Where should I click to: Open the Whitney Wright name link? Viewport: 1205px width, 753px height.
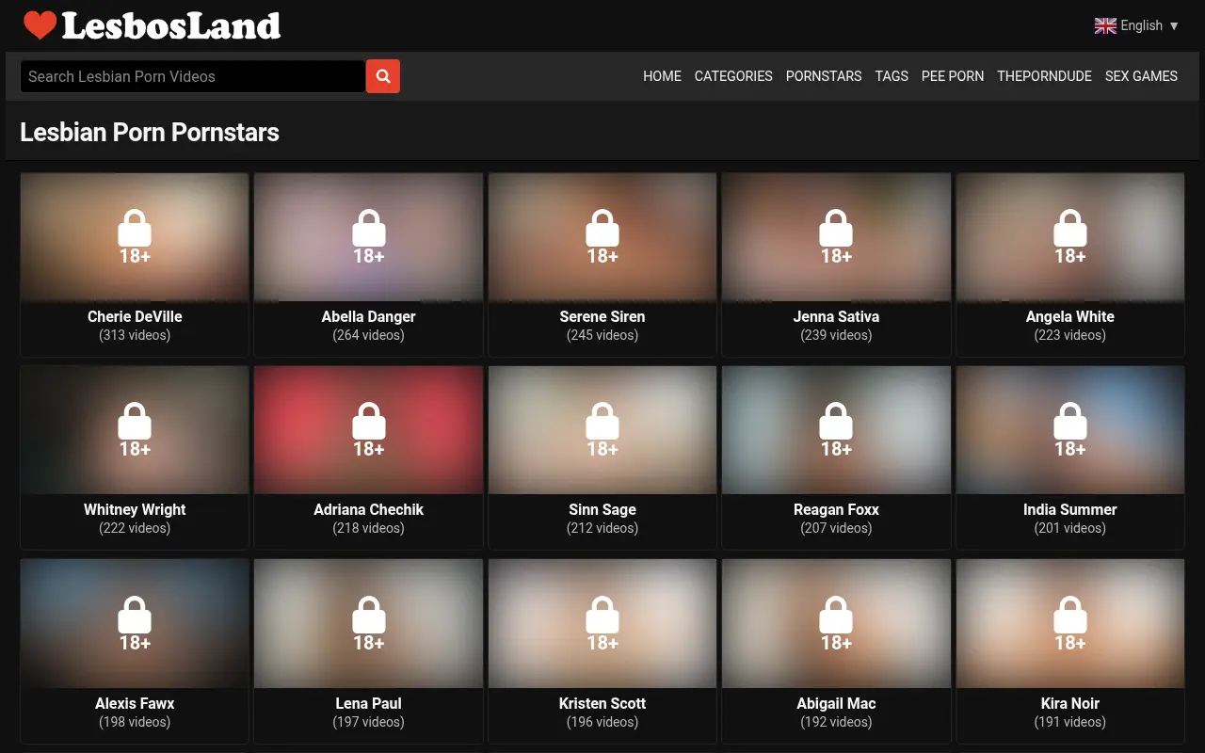135,509
